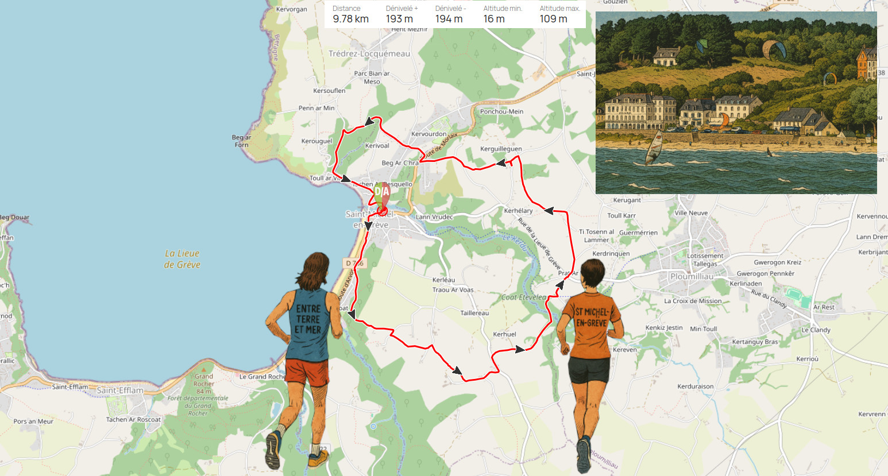Click the route arrow at Toull ar Vilin
The height and width of the screenshot is (476, 888).
pos(345,179)
